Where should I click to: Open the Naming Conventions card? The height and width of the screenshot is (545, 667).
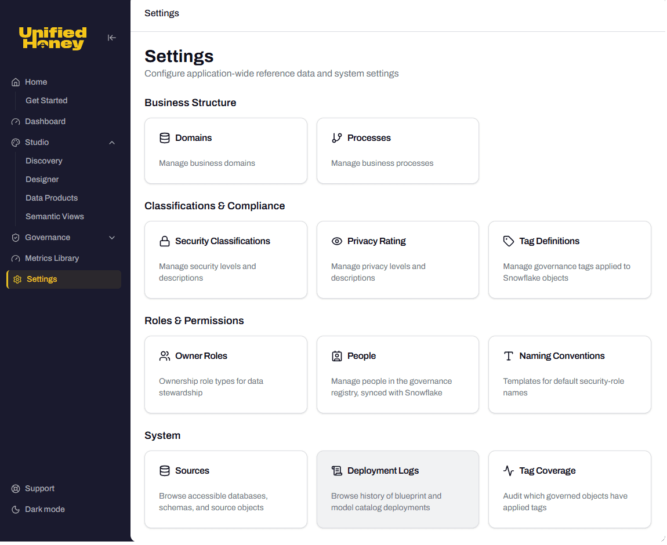tap(570, 375)
